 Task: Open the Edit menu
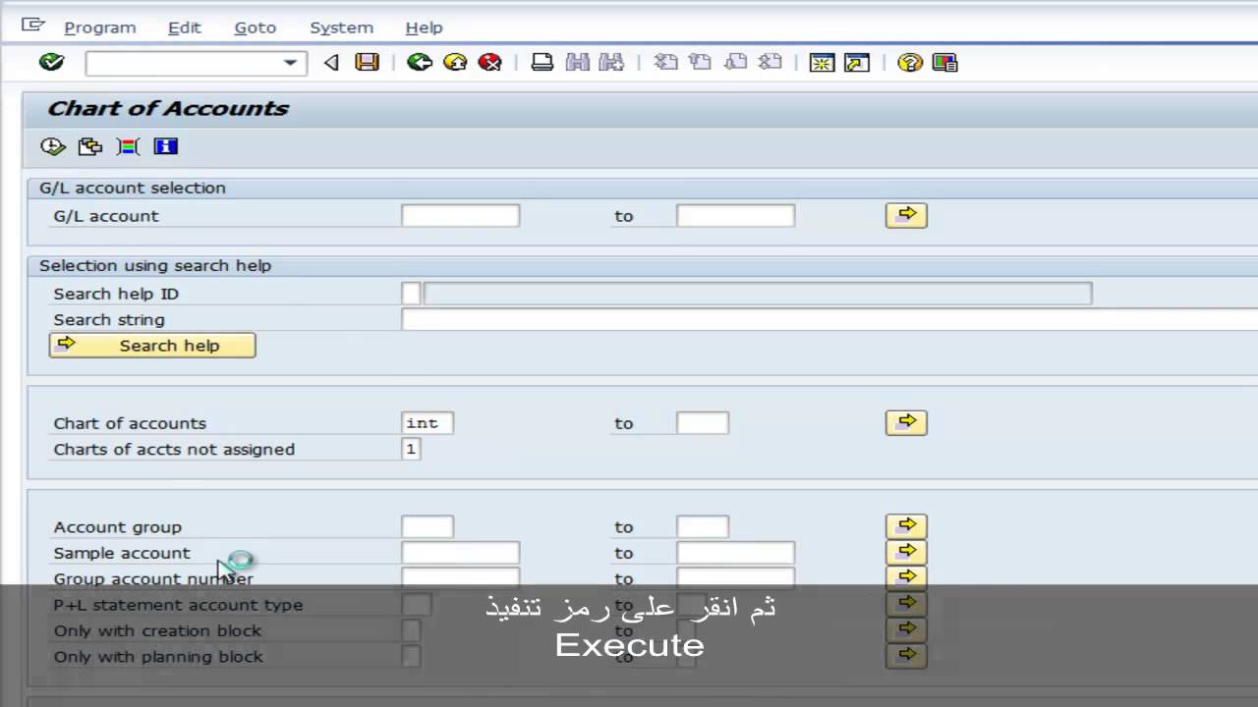point(184,27)
